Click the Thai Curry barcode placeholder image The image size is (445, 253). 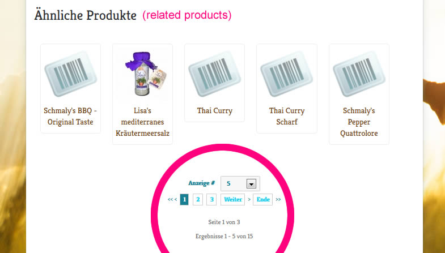click(214, 74)
